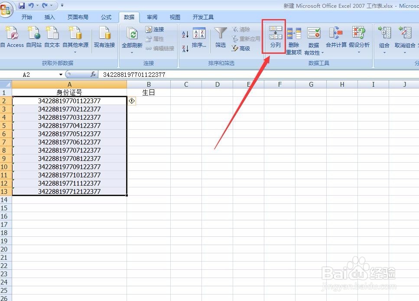This screenshot has width=419, height=301.
Task: Save the workbook with the floppy icon
Action: pyautogui.click(x=22, y=5)
